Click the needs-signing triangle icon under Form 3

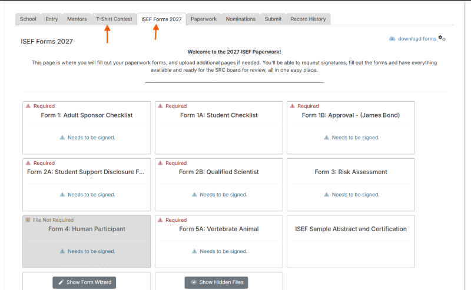327,195
